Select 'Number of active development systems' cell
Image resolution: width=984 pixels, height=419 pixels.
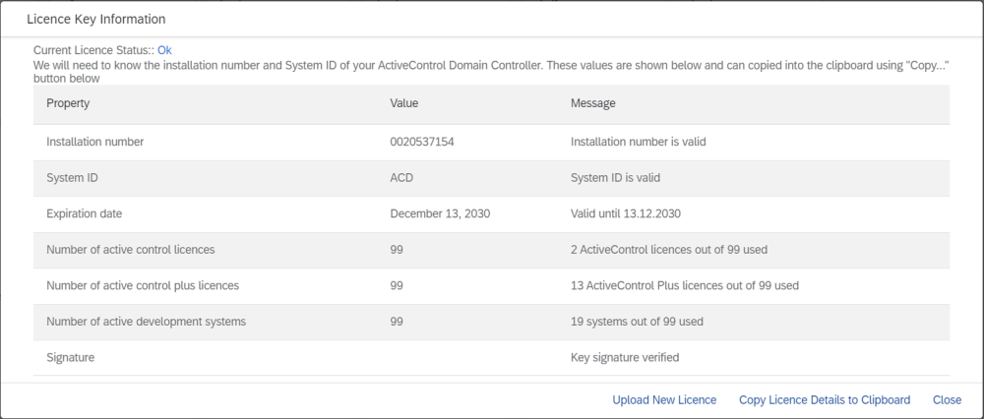point(147,322)
